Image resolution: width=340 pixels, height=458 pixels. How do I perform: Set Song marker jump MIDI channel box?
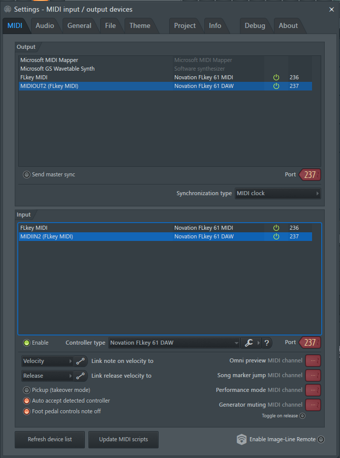313,375
